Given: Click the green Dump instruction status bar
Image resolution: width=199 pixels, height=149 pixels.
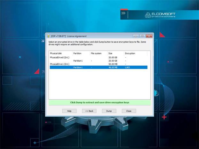Looking at the screenshot, I should [x=99, y=103].
